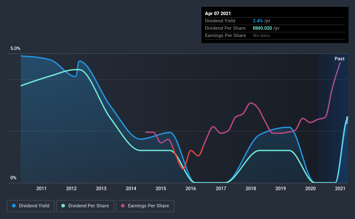Toggle the Dividend Yield legend button
This screenshot has width=355, height=219.
pos(31,206)
